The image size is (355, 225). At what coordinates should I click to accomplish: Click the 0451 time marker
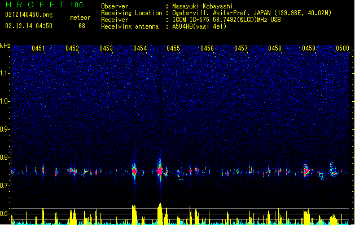pos(38,48)
